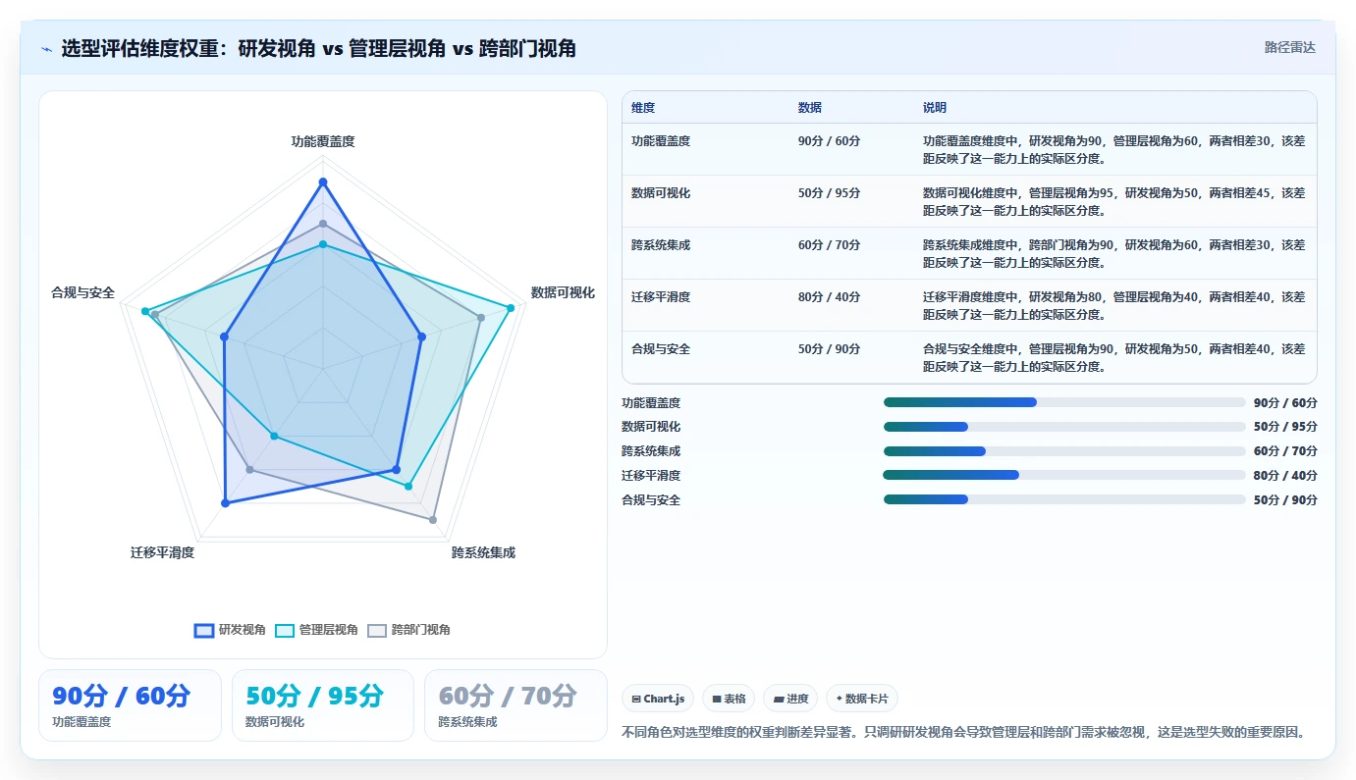Click the 说明 column header
The height and width of the screenshot is (780, 1356).
pos(935,108)
